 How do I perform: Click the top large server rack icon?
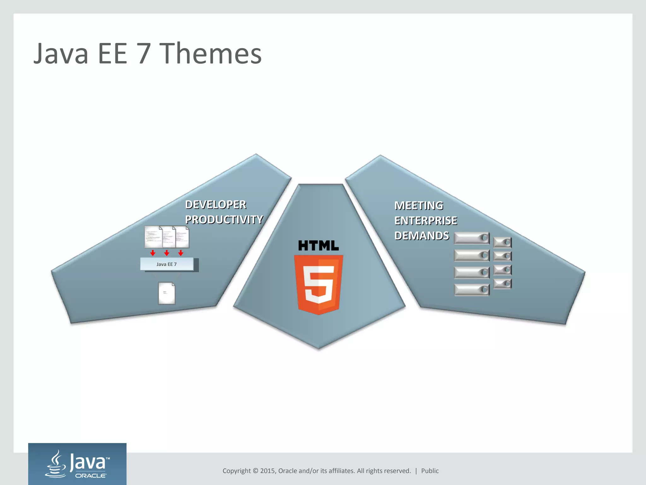(x=472, y=238)
